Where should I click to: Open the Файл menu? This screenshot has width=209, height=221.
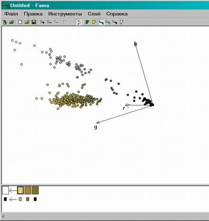point(11,14)
